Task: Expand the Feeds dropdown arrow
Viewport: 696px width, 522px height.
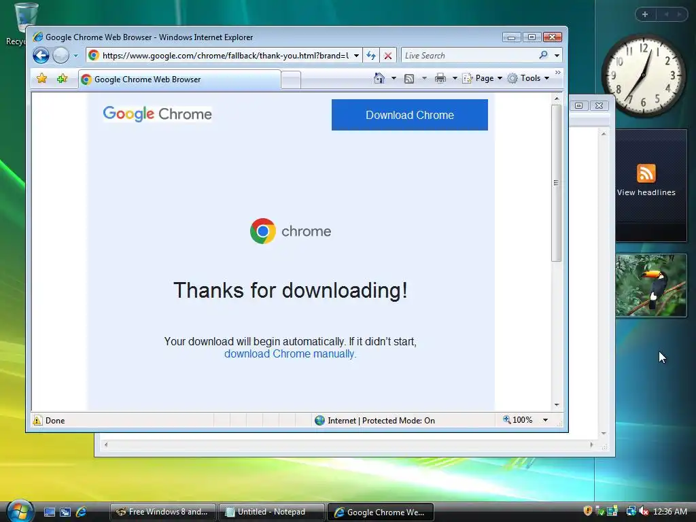Action: pos(424,78)
